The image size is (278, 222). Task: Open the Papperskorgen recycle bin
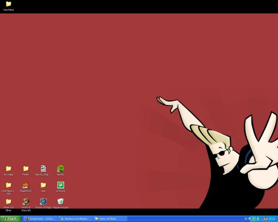tap(60, 202)
